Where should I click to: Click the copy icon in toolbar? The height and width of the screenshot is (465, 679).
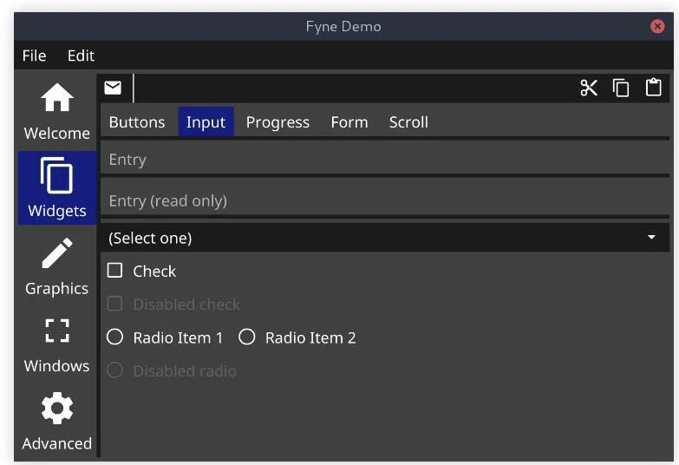621,88
